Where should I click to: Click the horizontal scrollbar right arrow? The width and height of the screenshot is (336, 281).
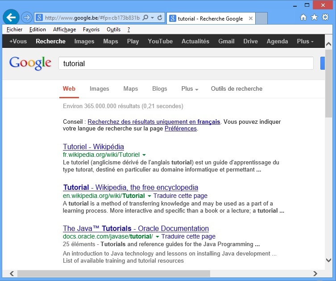click(x=315, y=273)
